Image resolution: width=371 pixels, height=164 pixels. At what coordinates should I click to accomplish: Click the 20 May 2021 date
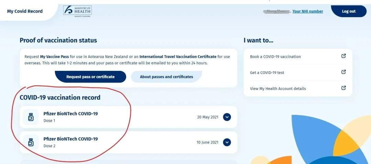pyautogui.click(x=208, y=117)
